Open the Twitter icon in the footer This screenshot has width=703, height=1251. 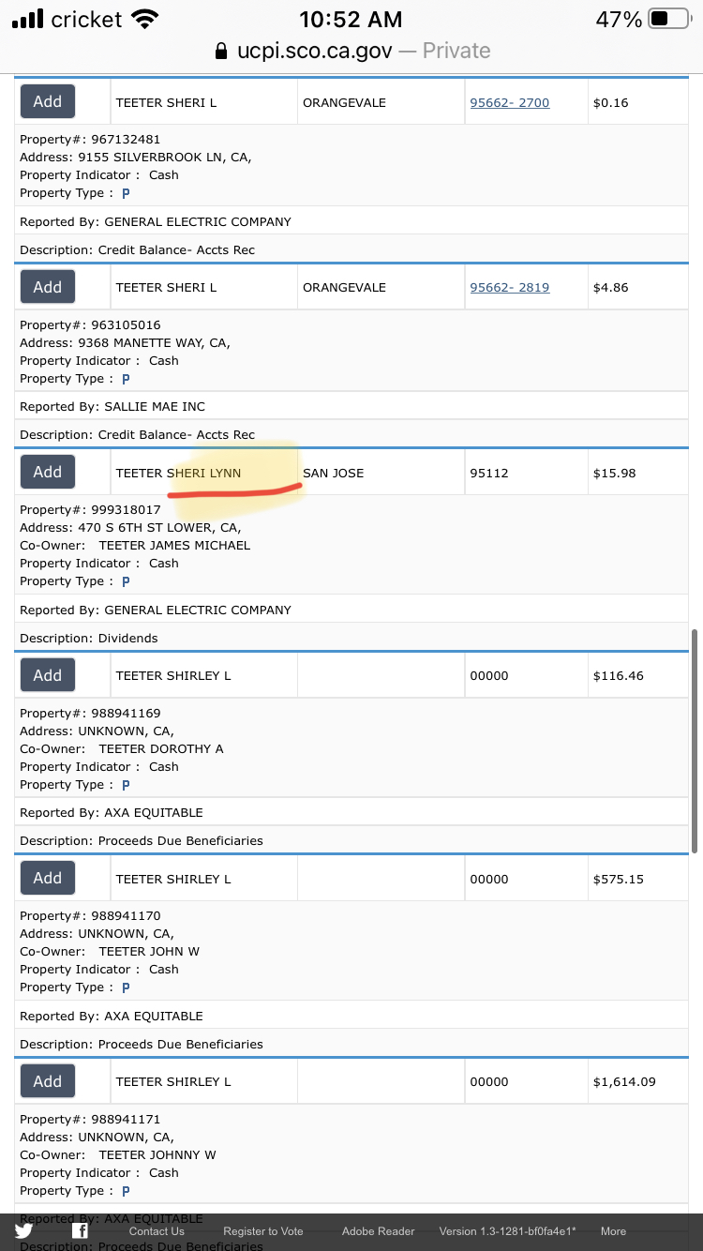24,1231
